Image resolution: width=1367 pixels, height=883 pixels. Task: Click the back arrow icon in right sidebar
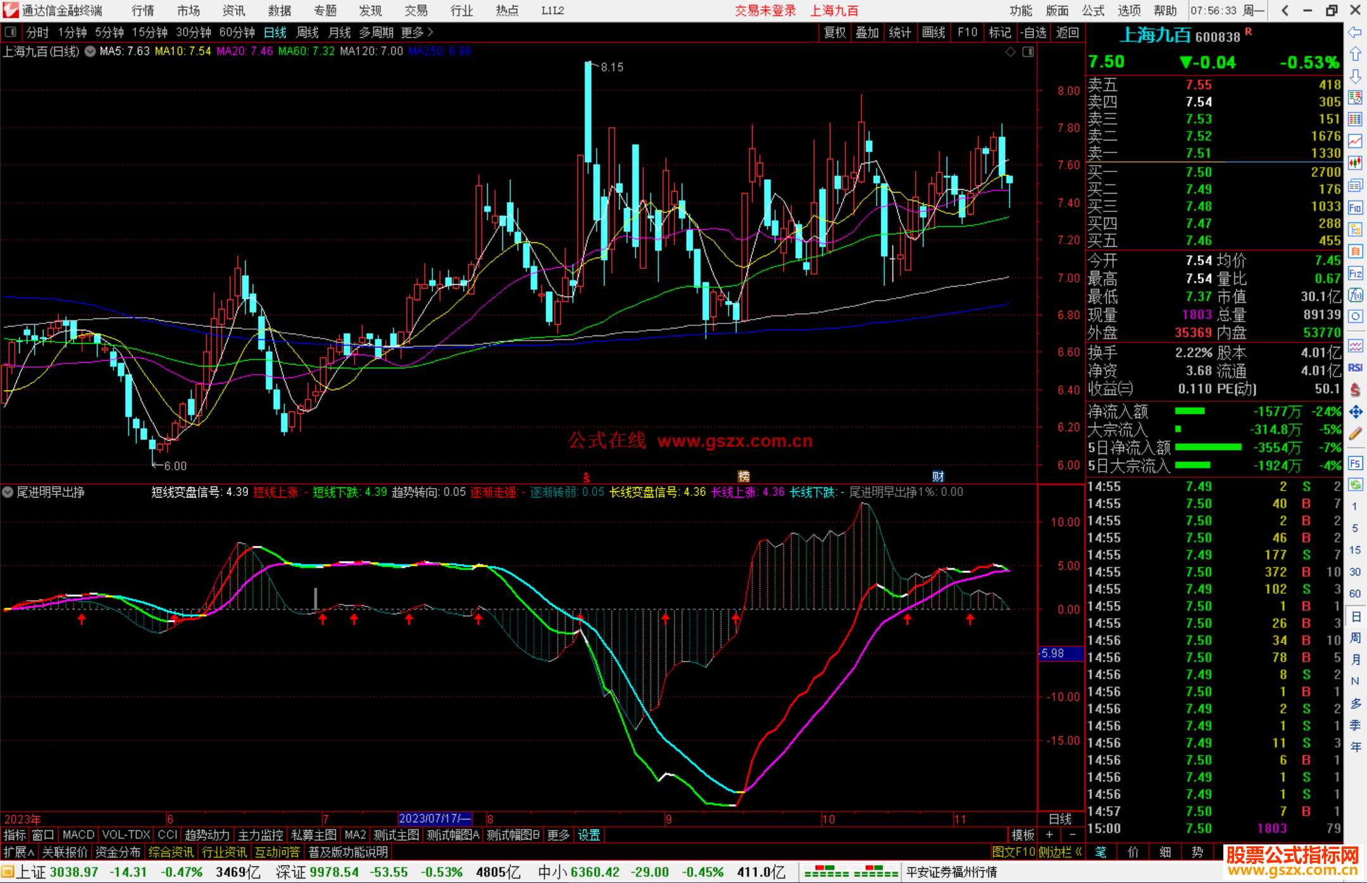click(x=1355, y=32)
